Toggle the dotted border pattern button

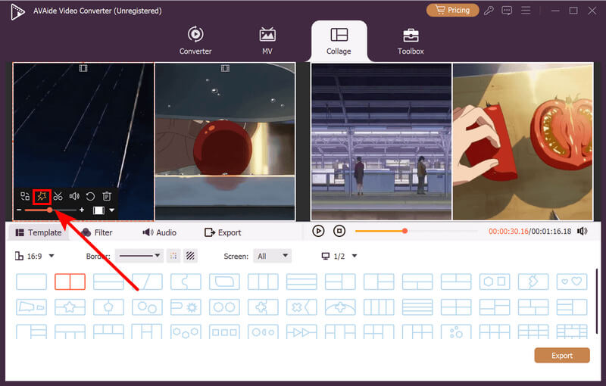tap(173, 256)
